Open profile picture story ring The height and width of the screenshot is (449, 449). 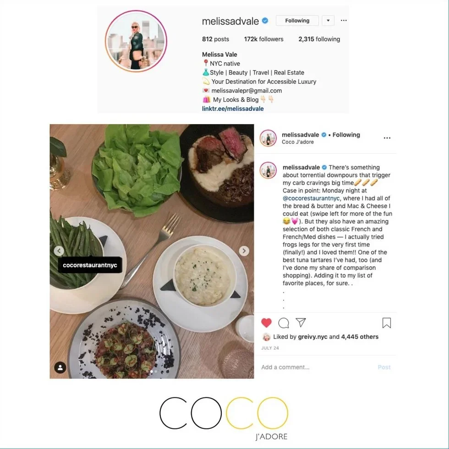136,41
